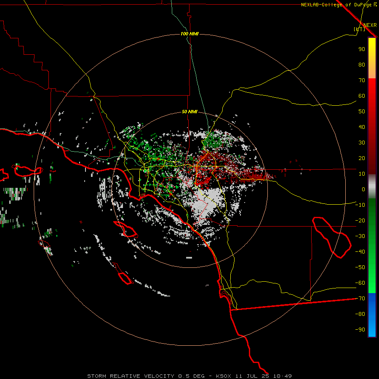This screenshot has width=379, height=379.
Task: Click the [KT] units label
Action: (x=359, y=29)
